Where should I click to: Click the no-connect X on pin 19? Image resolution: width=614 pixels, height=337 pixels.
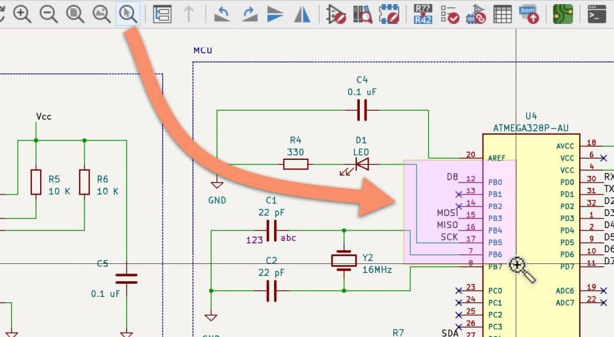tap(603, 291)
